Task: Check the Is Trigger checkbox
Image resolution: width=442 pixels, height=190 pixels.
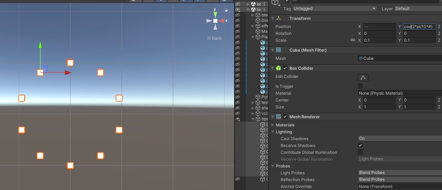Action: coord(360,86)
